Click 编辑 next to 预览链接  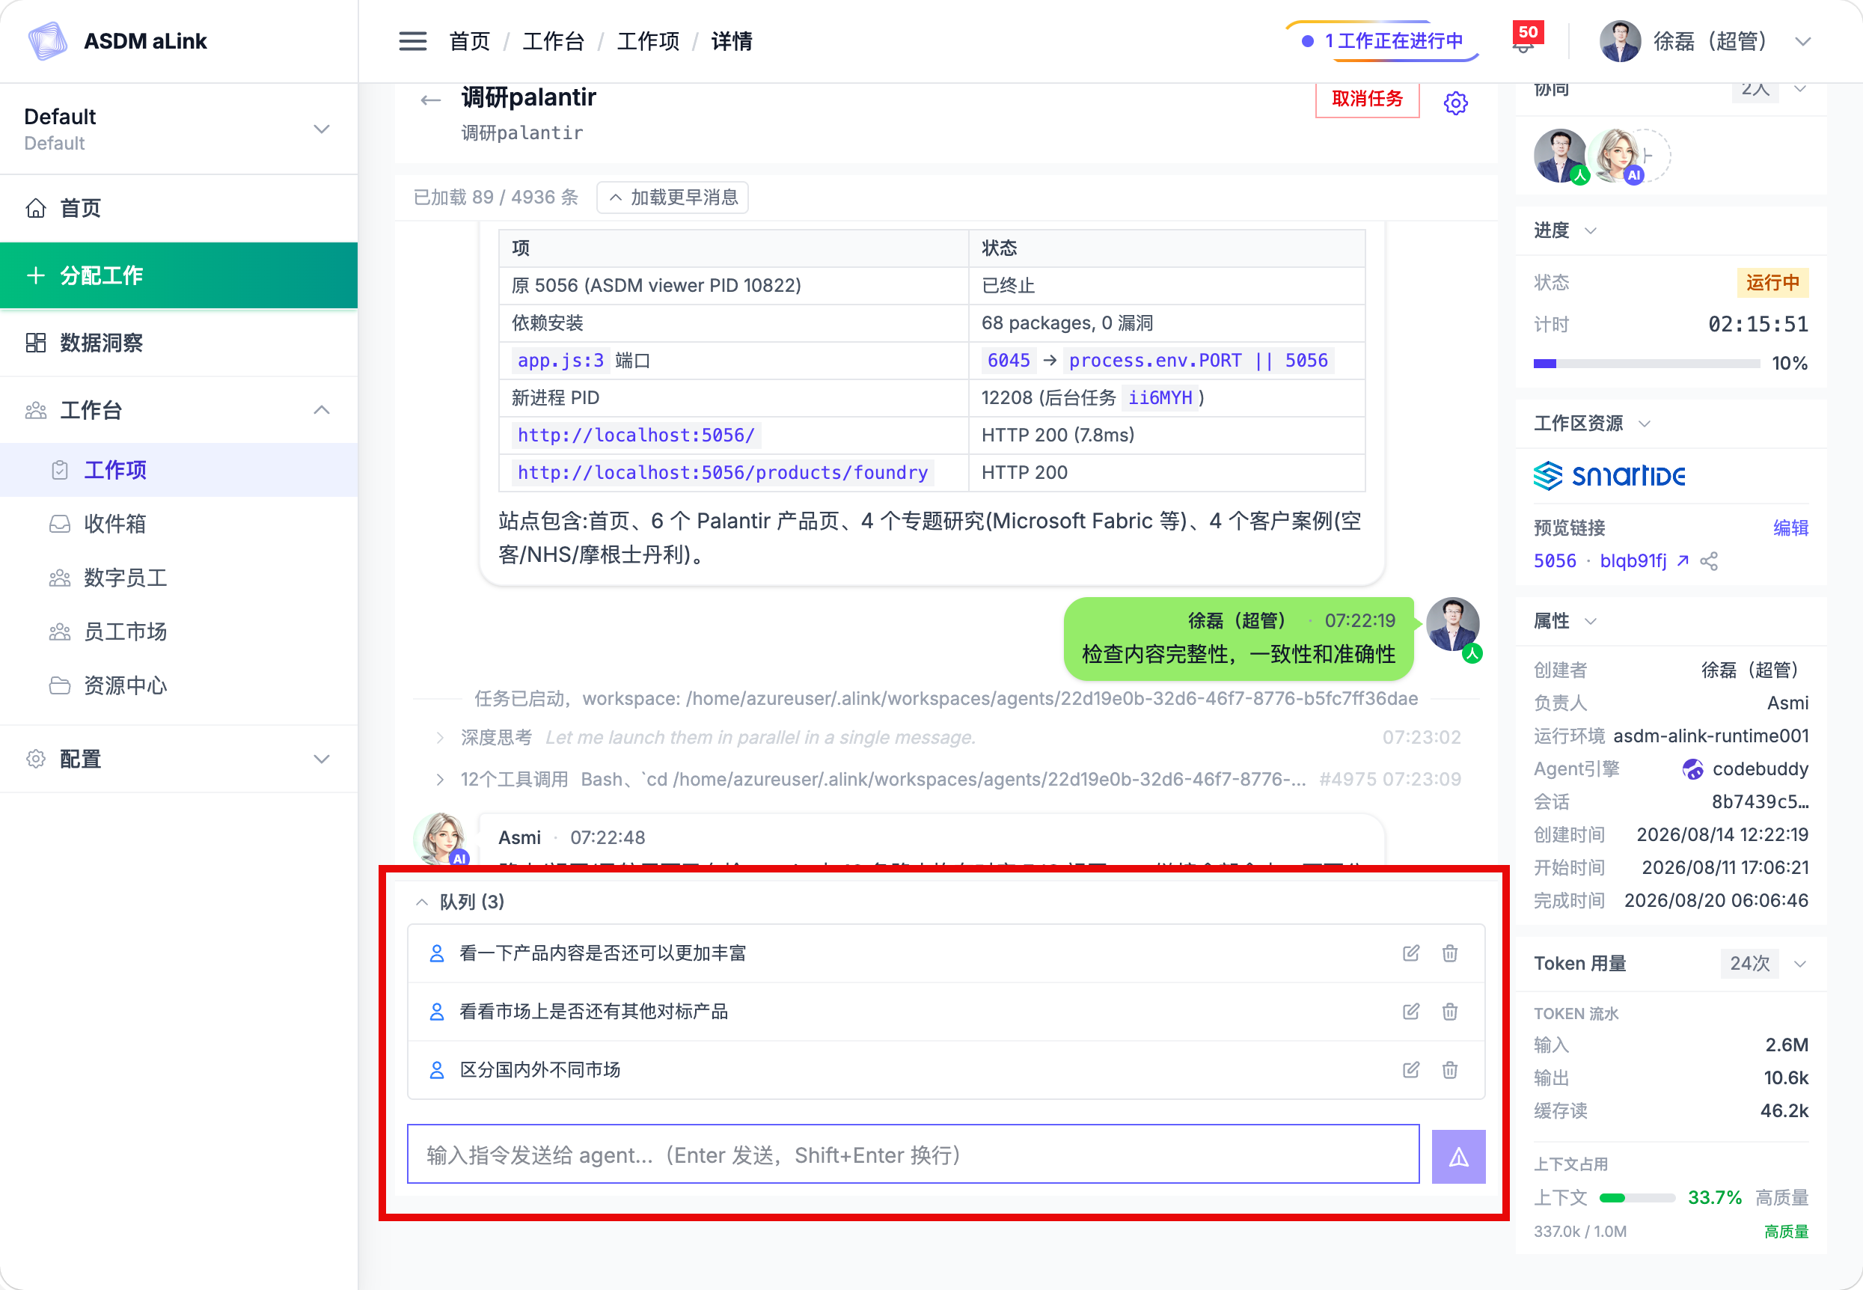click(x=1790, y=528)
